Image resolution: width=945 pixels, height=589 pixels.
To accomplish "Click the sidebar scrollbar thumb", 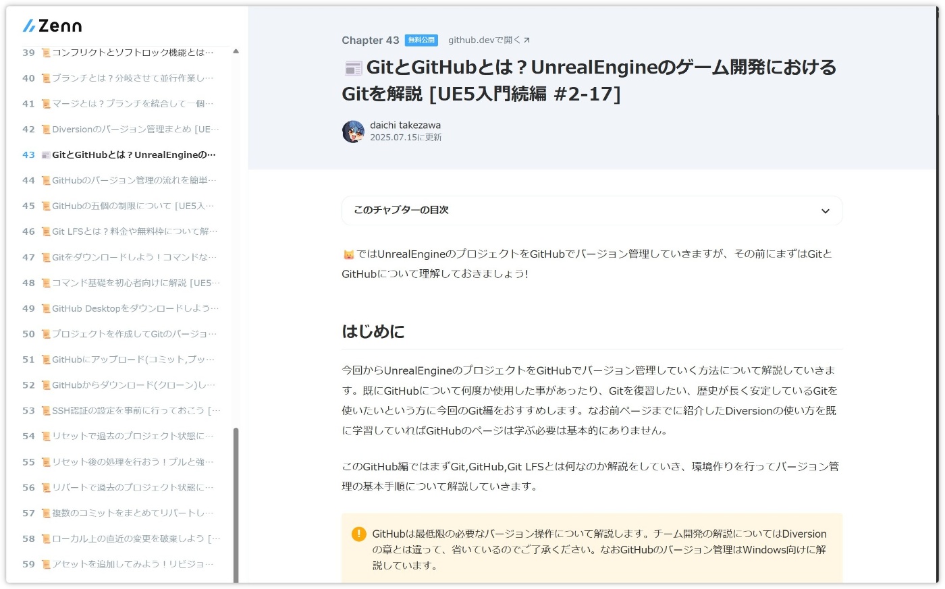I will coord(236,505).
